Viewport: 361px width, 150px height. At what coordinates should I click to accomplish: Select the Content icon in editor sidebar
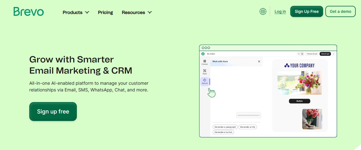click(205, 62)
